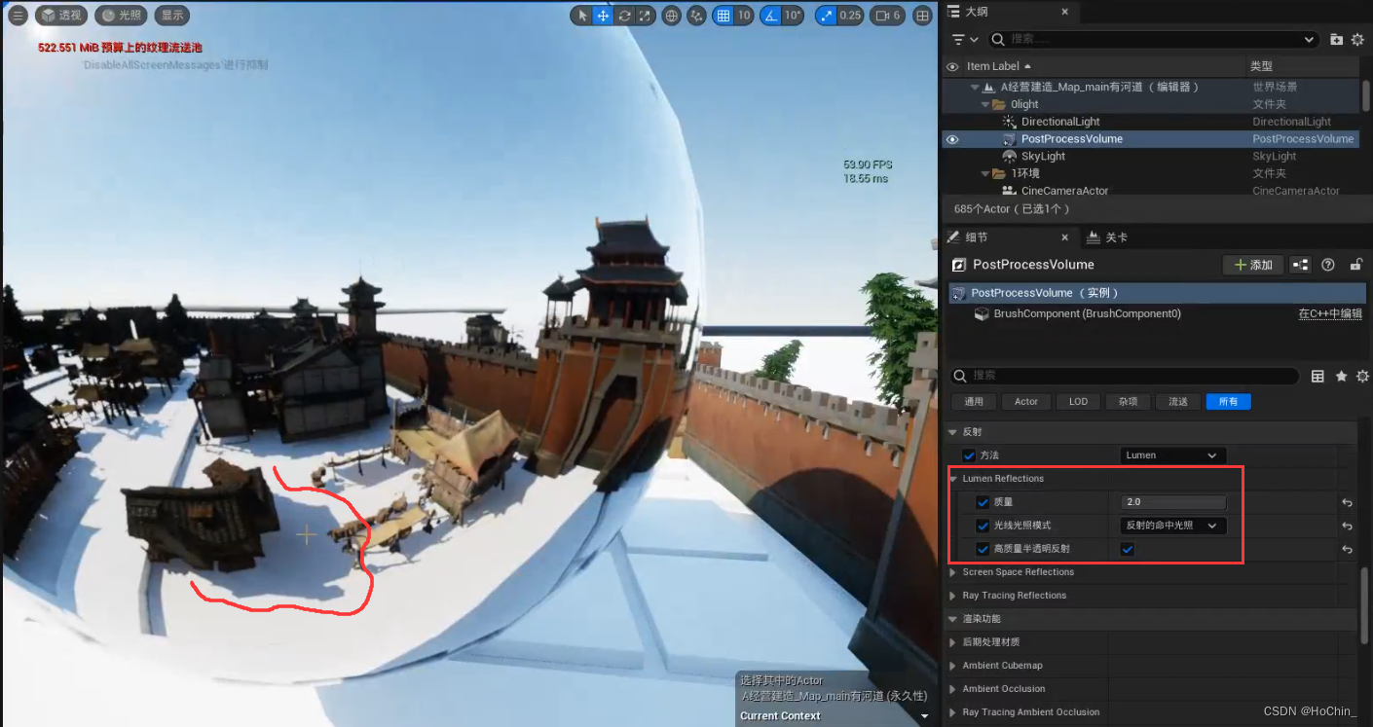The image size is (1373, 727).
Task: Disable the 质量 checkbox under Lumen Reflections
Action: click(x=983, y=501)
